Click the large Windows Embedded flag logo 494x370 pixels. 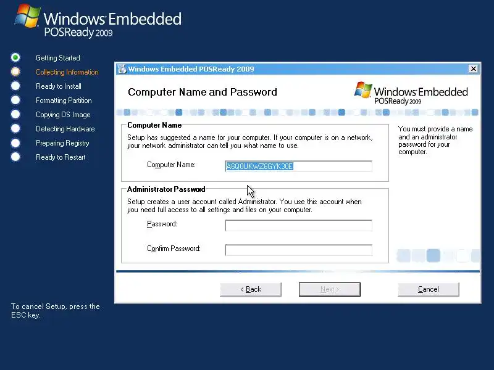(x=28, y=16)
